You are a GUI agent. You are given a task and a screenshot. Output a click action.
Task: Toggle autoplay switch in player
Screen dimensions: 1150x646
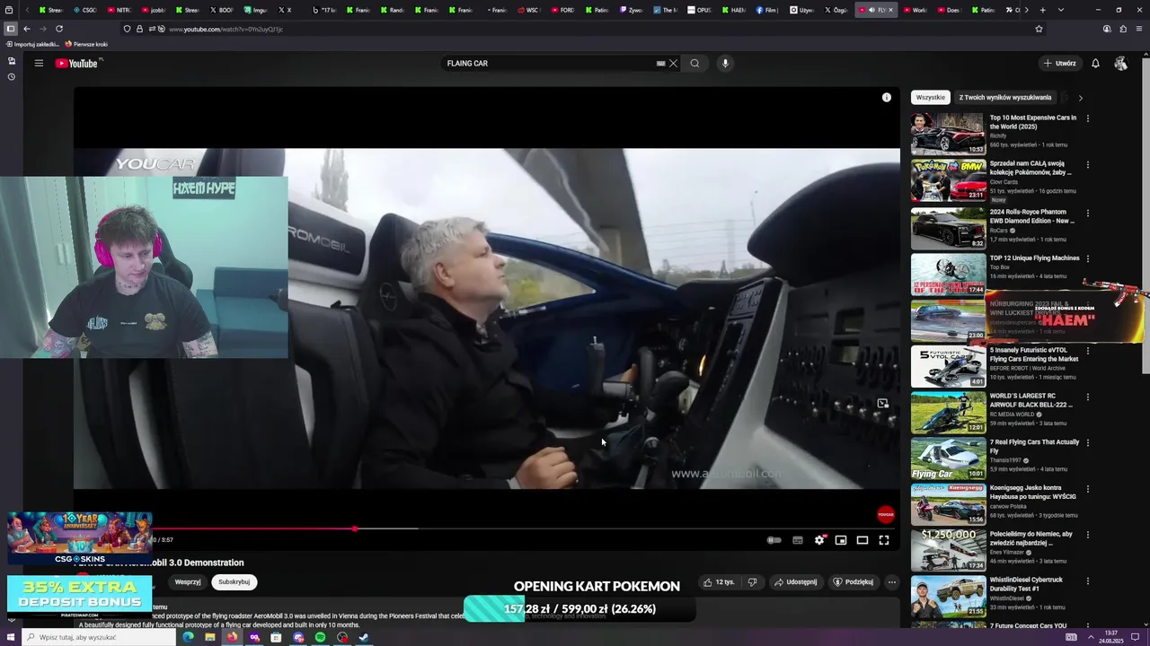click(x=774, y=540)
